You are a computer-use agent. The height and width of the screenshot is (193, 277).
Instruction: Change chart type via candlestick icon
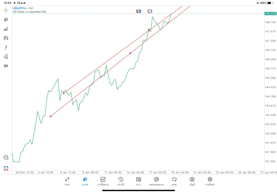[6, 19]
